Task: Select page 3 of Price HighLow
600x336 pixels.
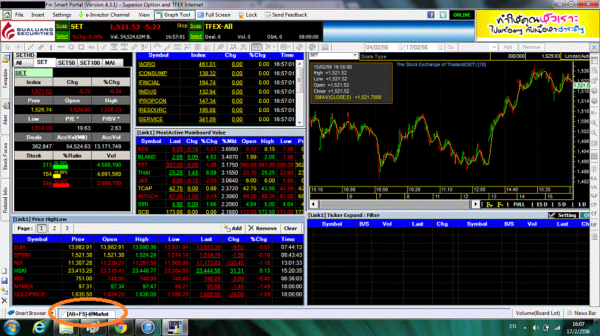Action: [67, 228]
